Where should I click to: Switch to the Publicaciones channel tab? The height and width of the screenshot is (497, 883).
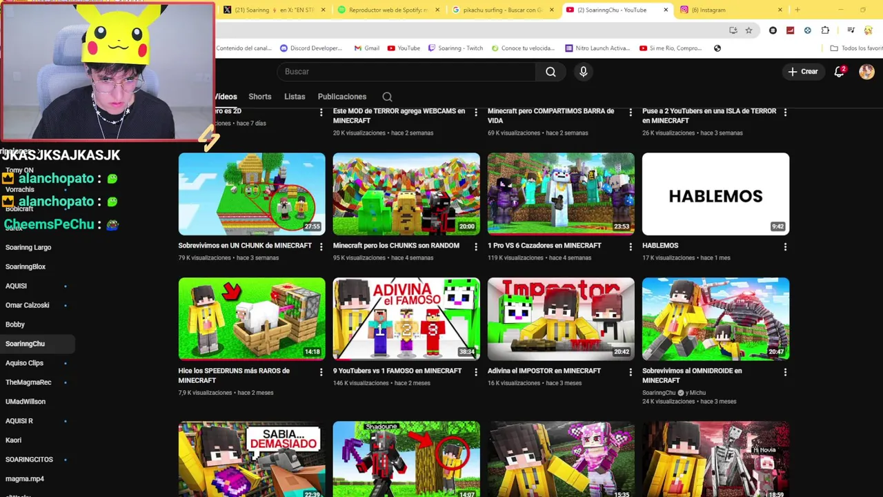(342, 97)
